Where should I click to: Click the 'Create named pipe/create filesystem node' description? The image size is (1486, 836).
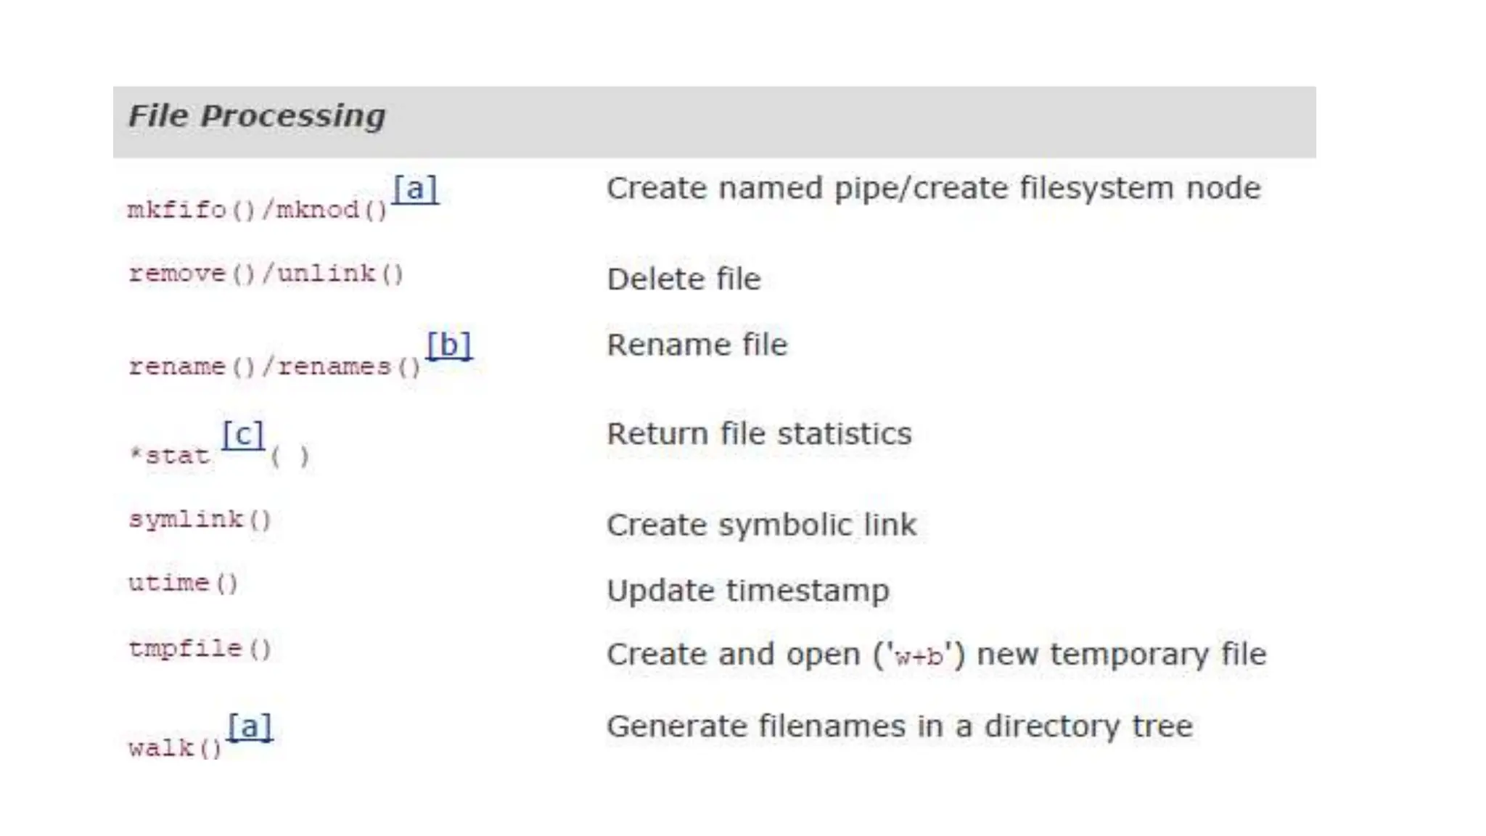933,189
